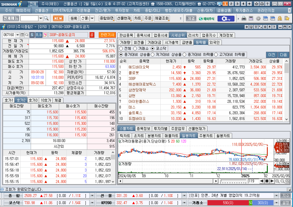The width and height of the screenshot is (293, 207).
Task: Select 고가대비 하락률 radio option
Action: 216,54
